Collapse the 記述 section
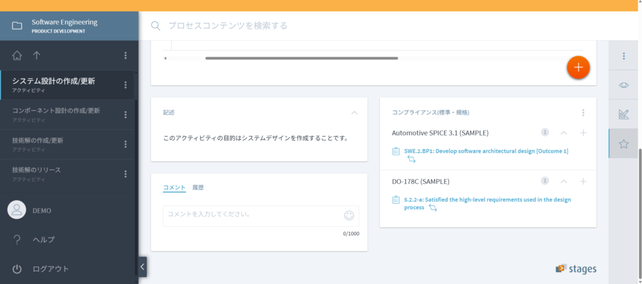The width and height of the screenshot is (642, 284). [x=355, y=113]
